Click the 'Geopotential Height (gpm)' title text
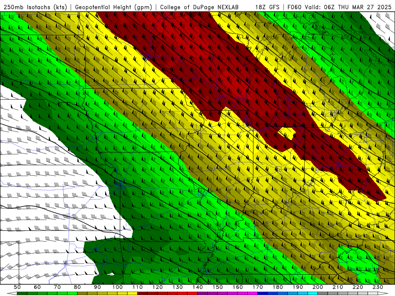This screenshot has height=296, width=395. pyautogui.click(x=114, y=7)
